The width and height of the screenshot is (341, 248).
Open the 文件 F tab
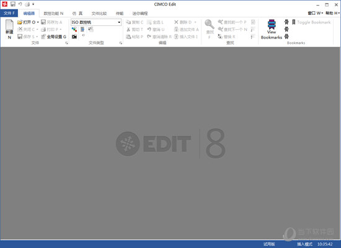pos(9,13)
